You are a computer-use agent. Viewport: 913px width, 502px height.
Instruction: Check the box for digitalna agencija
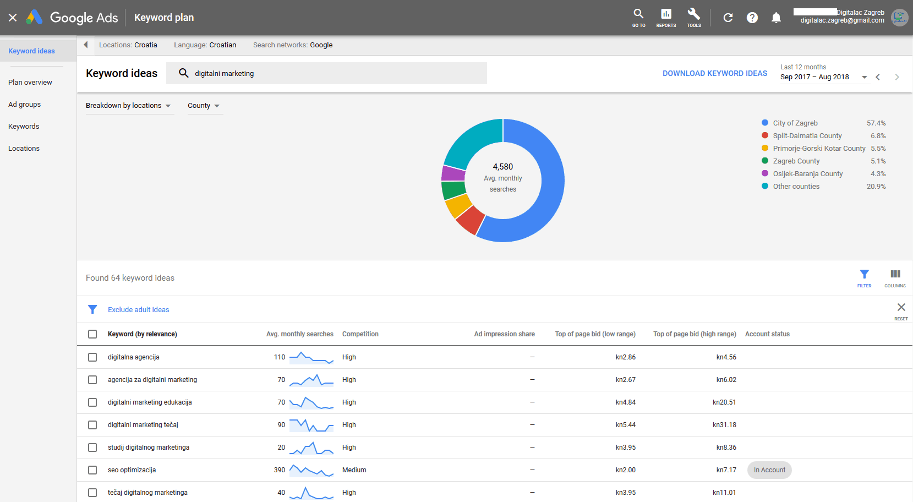tap(92, 357)
